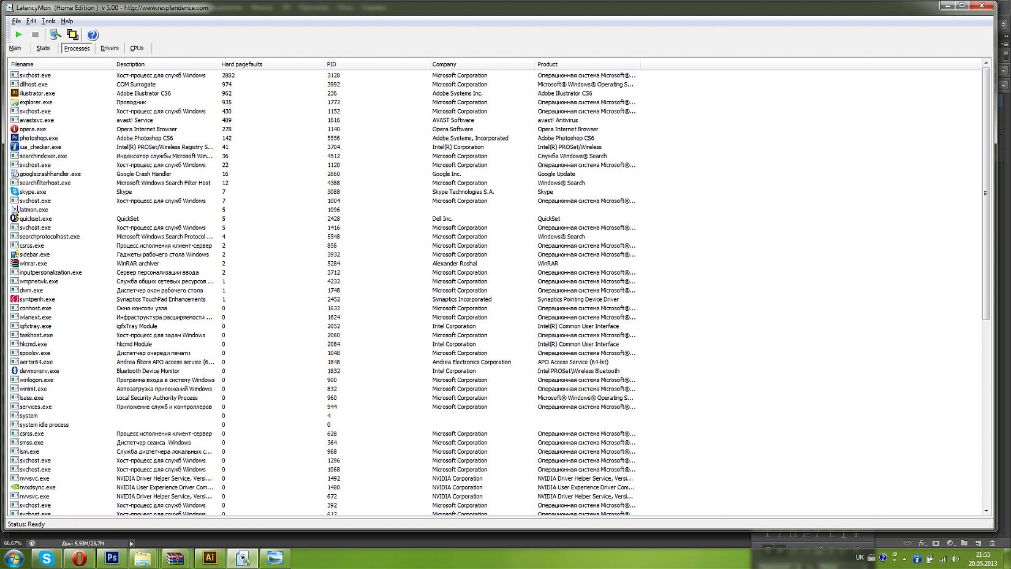Click the monitor-with-pencil toolbar icon
This screenshot has height=569, width=1011.
click(55, 35)
